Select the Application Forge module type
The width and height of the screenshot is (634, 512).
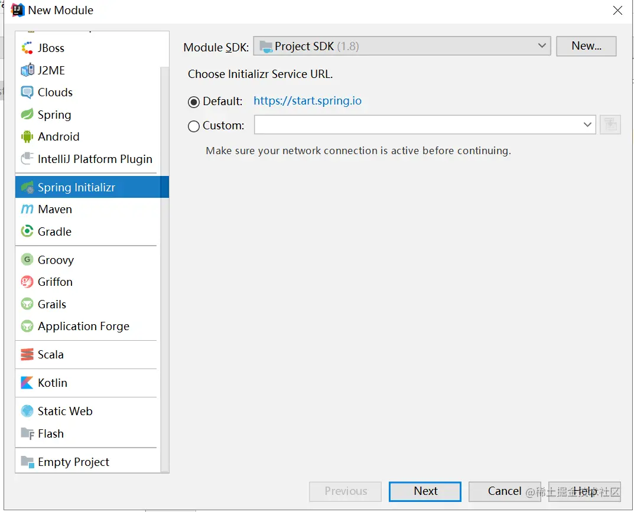[x=87, y=326]
